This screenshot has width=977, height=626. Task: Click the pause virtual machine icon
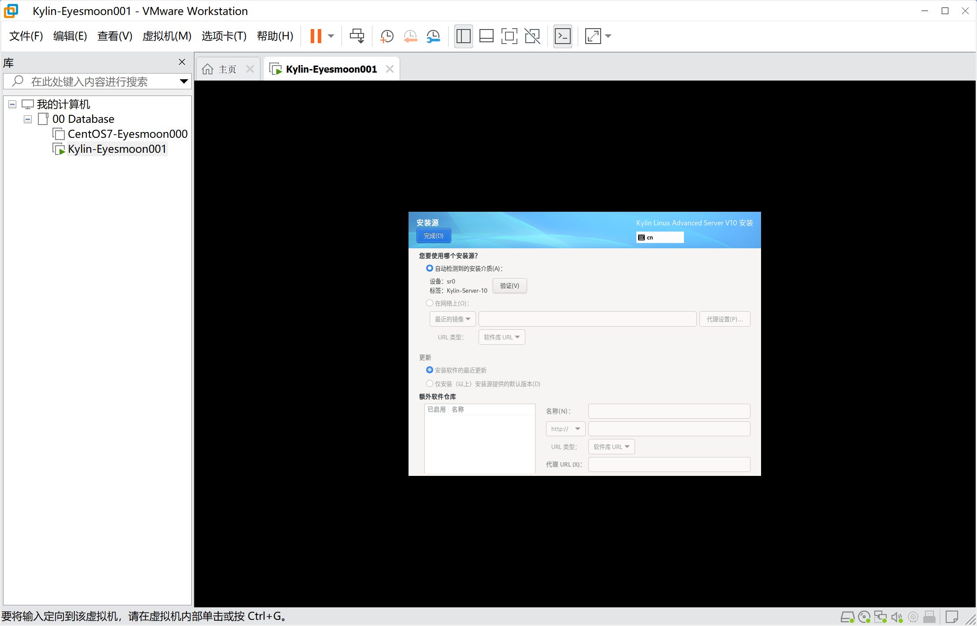click(x=316, y=36)
